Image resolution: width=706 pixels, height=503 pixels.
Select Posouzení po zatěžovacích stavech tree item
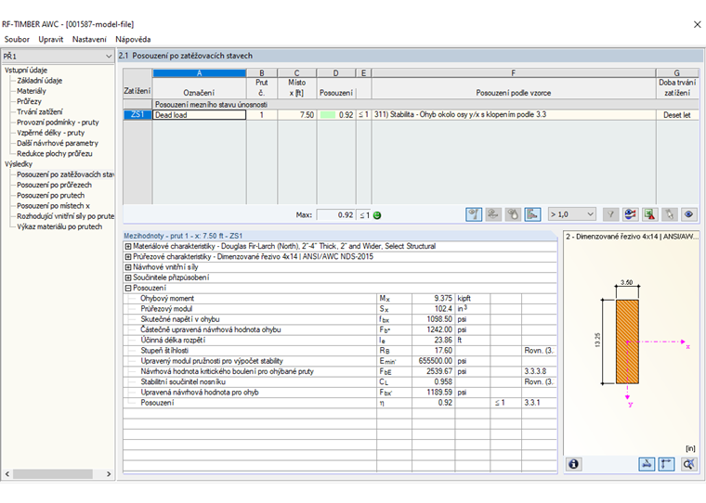(x=65, y=174)
